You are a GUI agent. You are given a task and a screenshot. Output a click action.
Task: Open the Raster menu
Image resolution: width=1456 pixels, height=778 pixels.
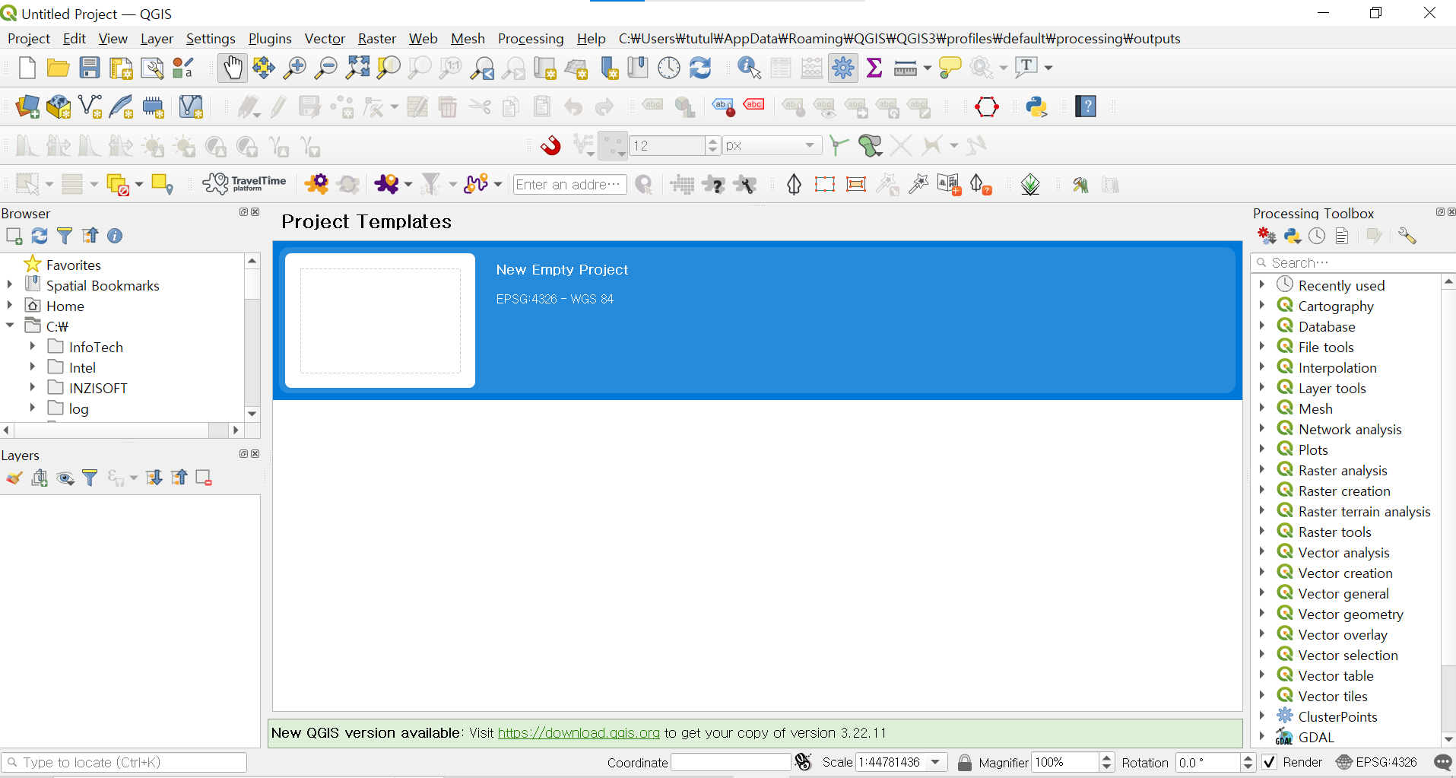(377, 39)
